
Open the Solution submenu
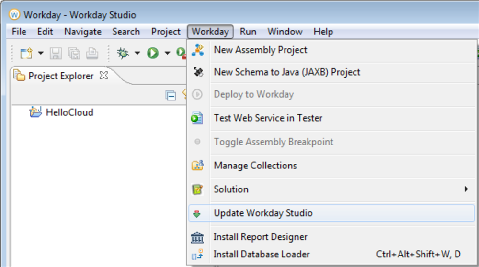332,189
